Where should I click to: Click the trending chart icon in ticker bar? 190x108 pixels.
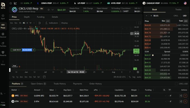click(x=15, y=3)
